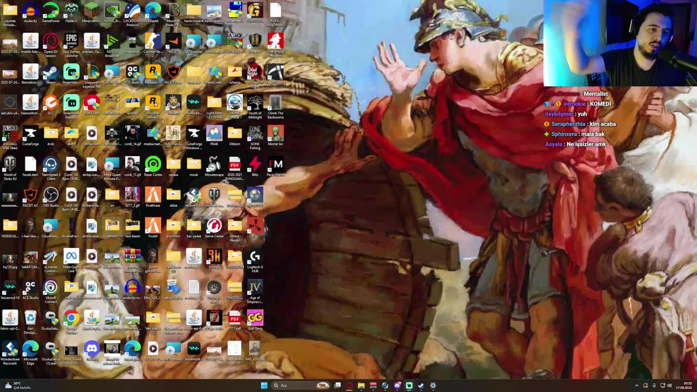This screenshot has width=697, height=392.
Task: Open Streamlabs Desktop shortcut
Action: click(x=71, y=106)
